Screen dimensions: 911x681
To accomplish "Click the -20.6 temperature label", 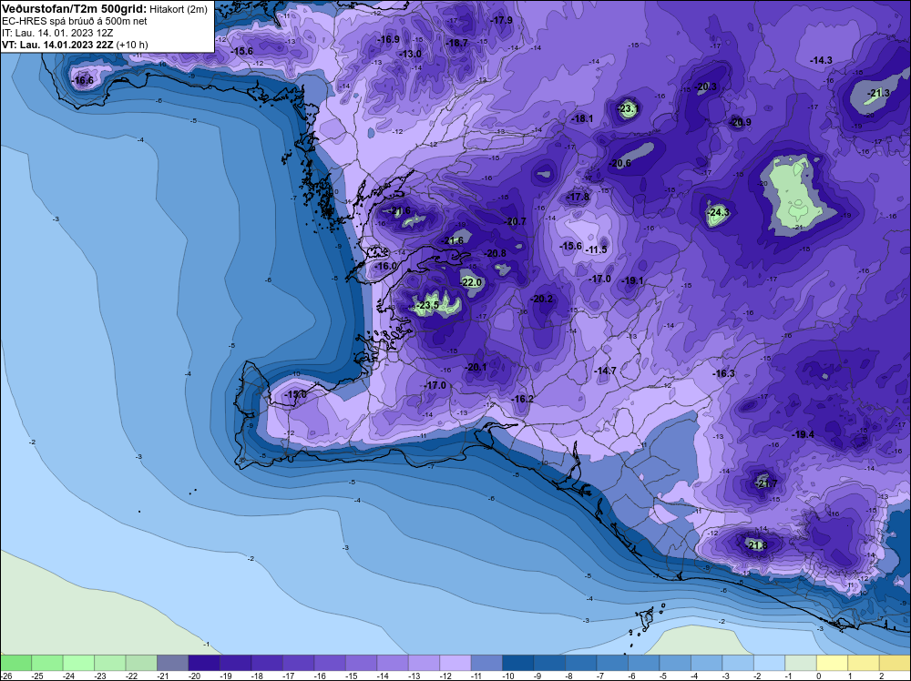I will tap(619, 164).
